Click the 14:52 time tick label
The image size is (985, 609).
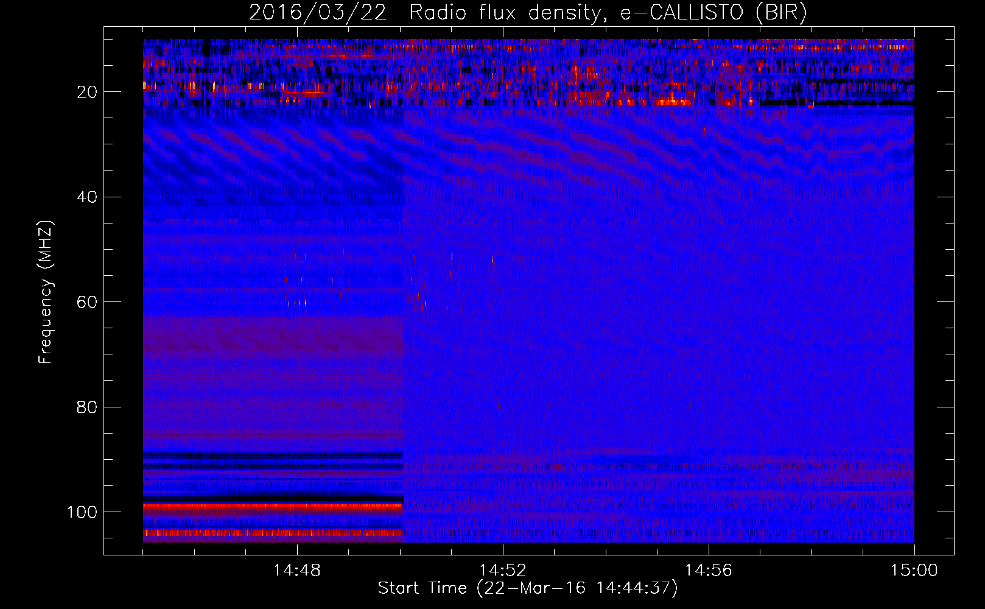click(x=503, y=570)
